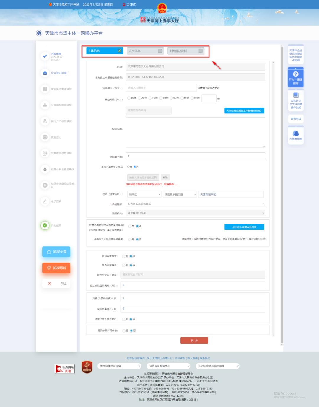Click the 政府网站找错 badge
Image resolution: width=319 pixels, height=407 pixels.
65,369
